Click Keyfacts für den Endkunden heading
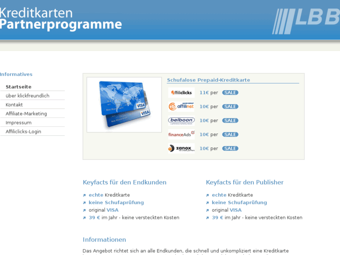 (x=124, y=182)
